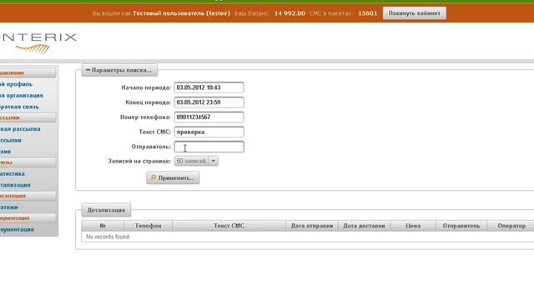Viewport: 534px width, 300px height.
Task: Open the Архив sidebar link
Action: 6,152
